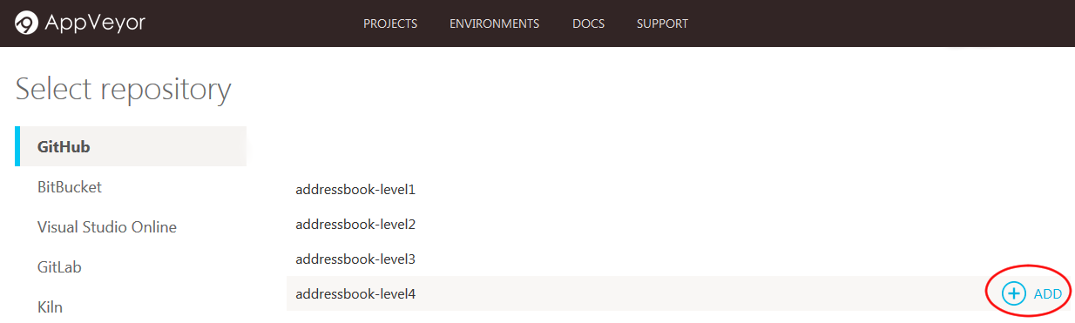Select the GitHub source tab
Screen dimensions: 1075x323
point(131,146)
